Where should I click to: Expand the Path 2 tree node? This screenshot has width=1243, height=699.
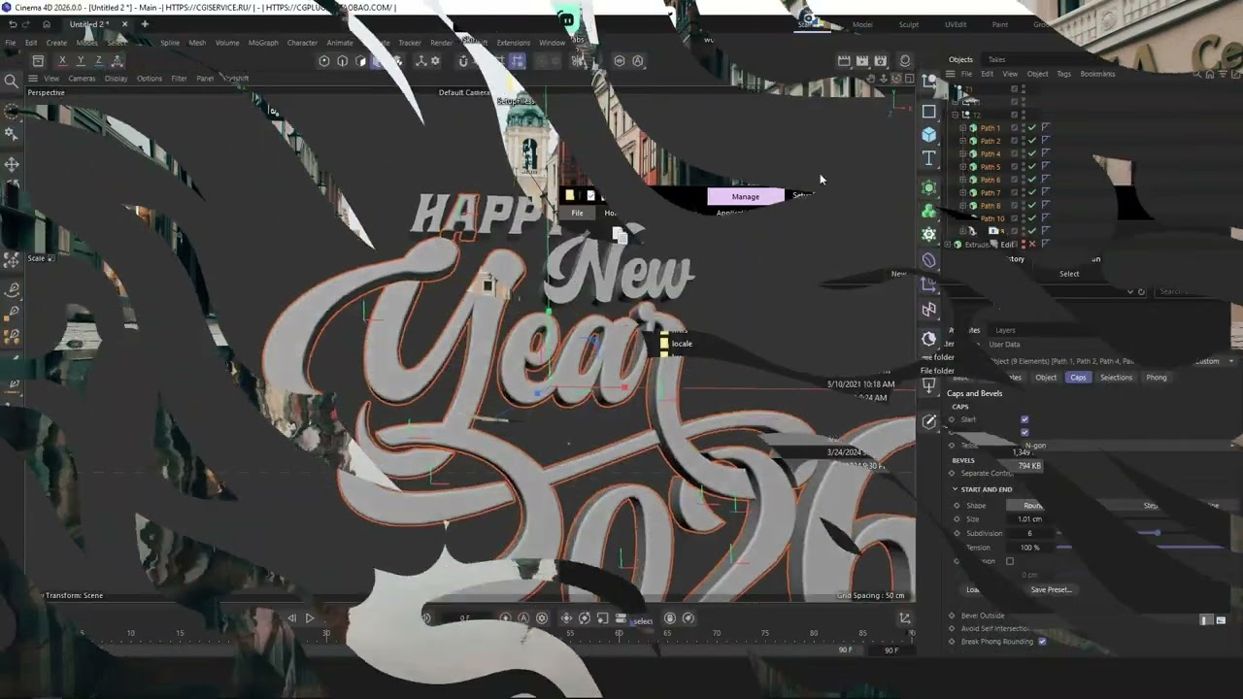[x=963, y=141]
